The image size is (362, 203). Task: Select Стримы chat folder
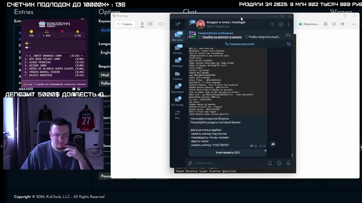(x=178, y=76)
